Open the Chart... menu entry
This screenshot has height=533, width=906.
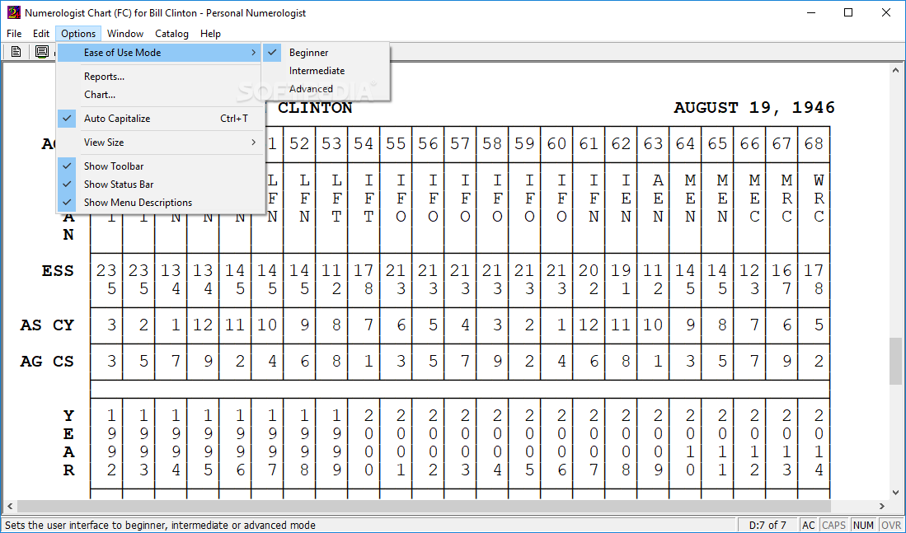(x=161, y=94)
